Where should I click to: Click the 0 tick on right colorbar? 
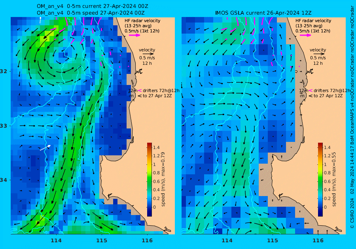tap(326, 207)
